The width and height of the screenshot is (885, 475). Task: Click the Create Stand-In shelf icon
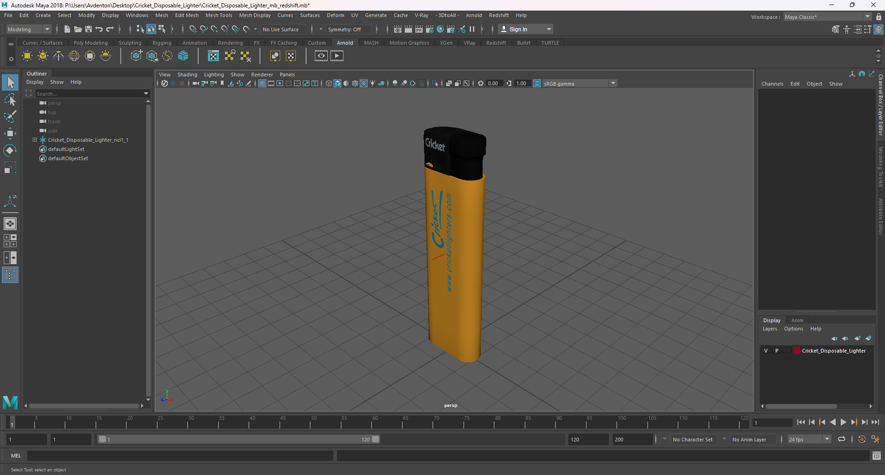tap(136, 56)
